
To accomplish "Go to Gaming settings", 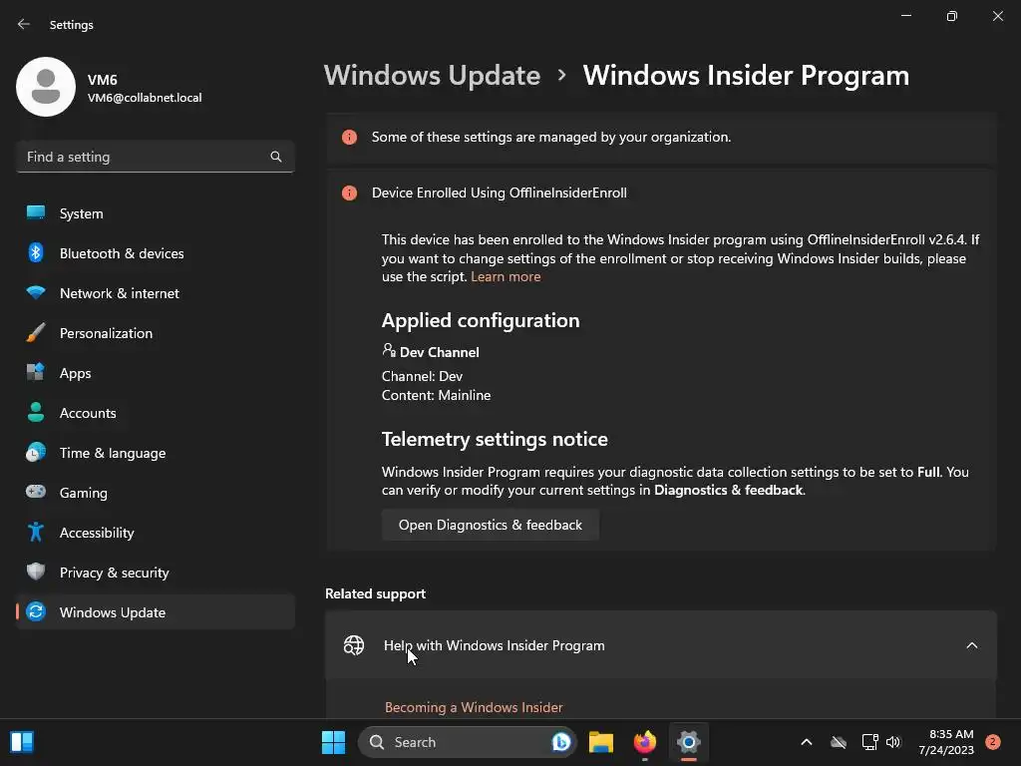I will pos(155,492).
